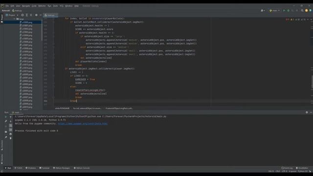Open the Tools menu
The height and width of the screenshot is (176, 313).
[x=55, y=6]
